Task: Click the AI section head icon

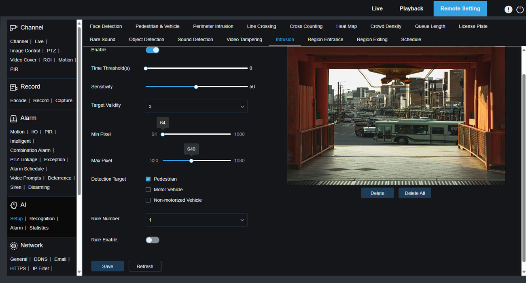Action: 14,205
